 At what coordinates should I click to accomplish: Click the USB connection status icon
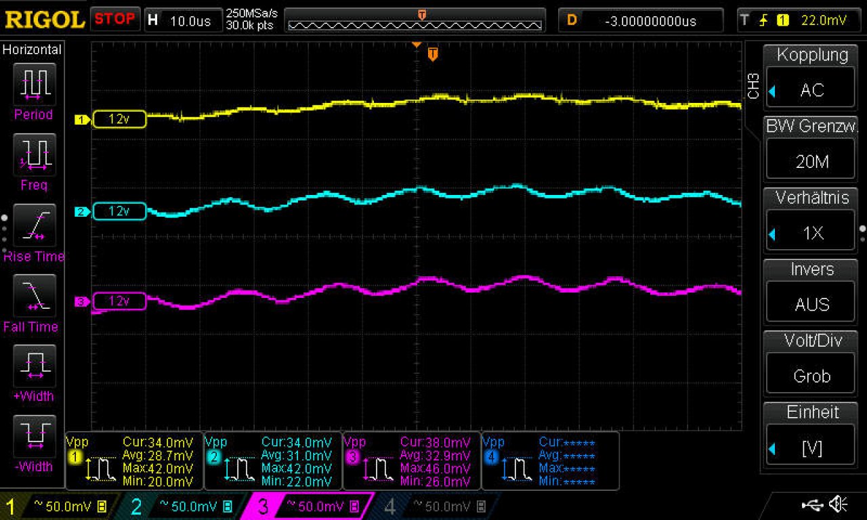point(811,504)
